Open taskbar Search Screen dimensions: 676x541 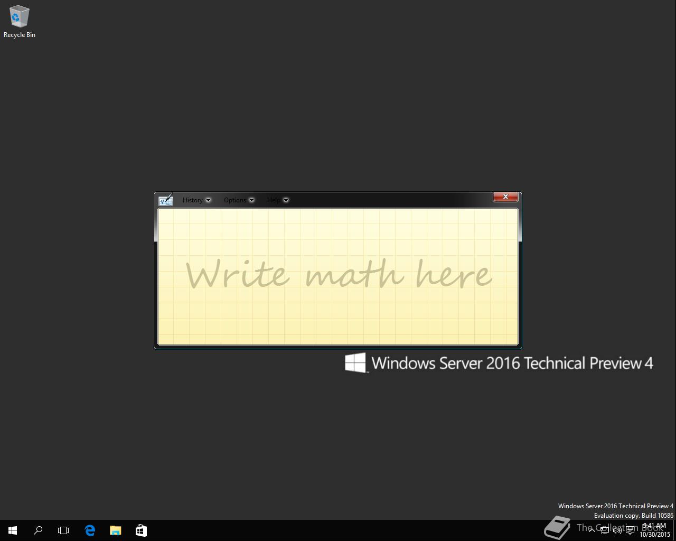click(38, 530)
